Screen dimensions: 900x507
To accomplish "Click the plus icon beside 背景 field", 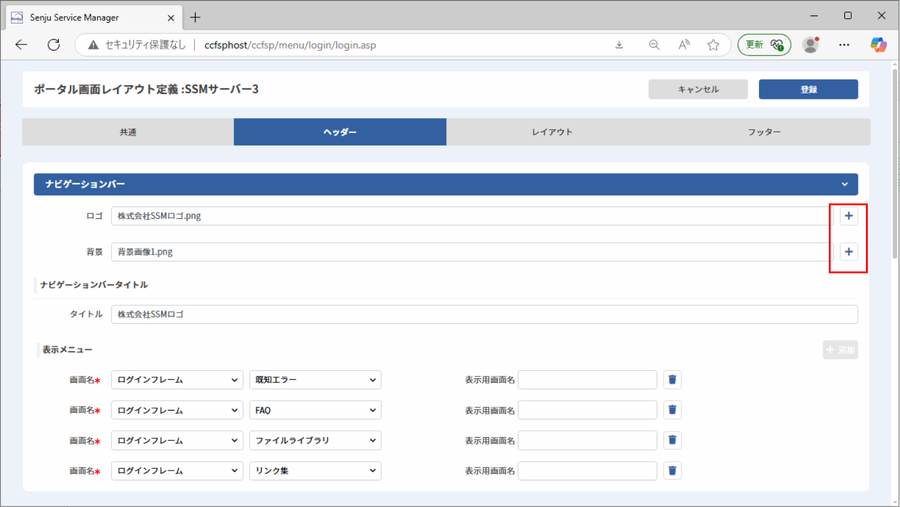I will pyautogui.click(x=849, y=252).
